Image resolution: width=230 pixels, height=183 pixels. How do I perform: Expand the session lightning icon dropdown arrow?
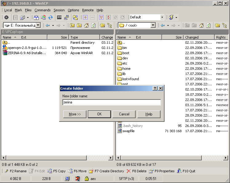click(x=176, y=17)
